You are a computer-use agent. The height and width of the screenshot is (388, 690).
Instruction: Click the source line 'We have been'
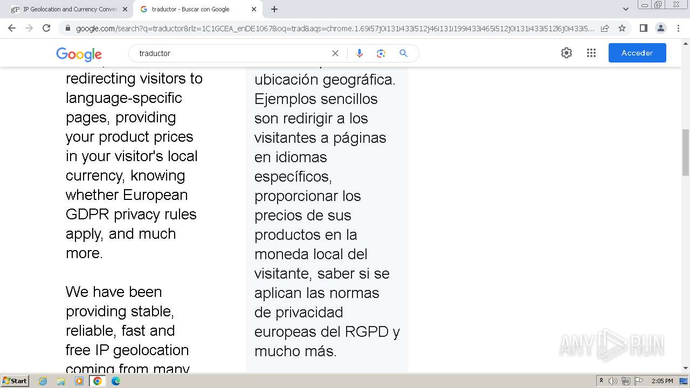[x=114, y=292]
